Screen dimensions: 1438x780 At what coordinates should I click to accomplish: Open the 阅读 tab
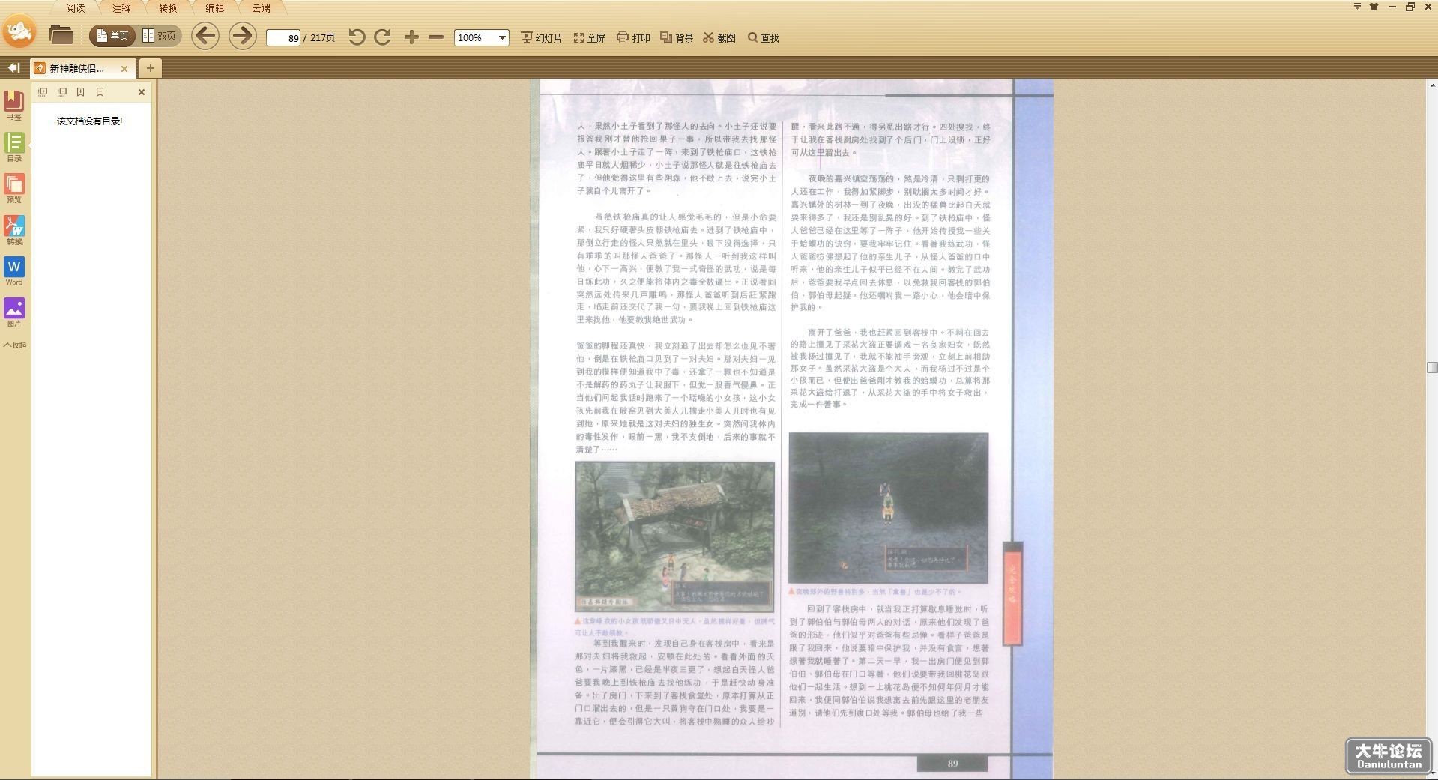tap(75, 8)
